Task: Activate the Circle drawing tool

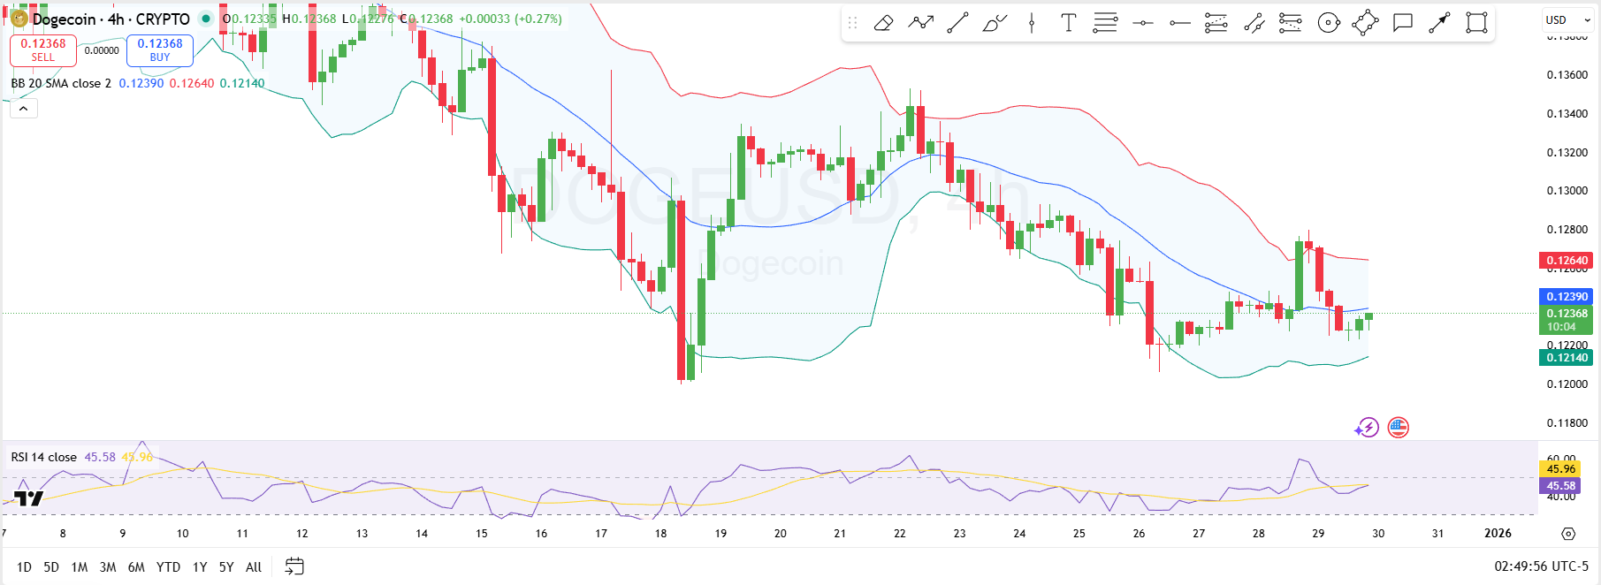Action: tap(1329, 23)
